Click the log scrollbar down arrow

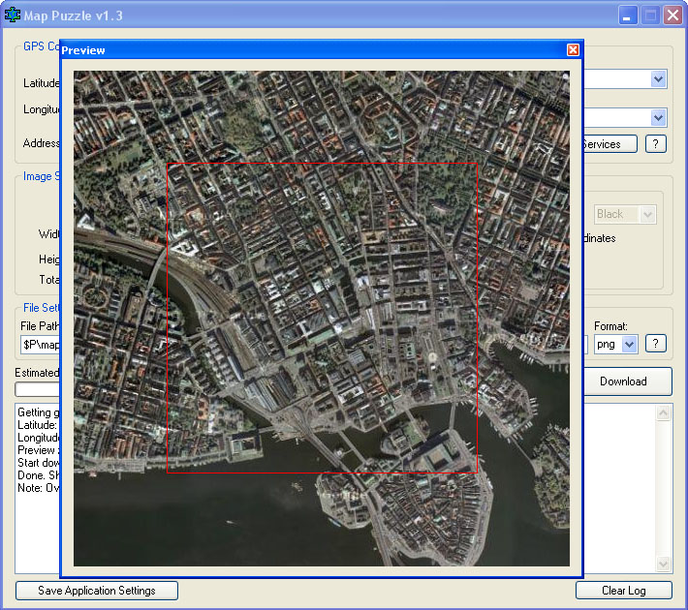click(663, 564)
